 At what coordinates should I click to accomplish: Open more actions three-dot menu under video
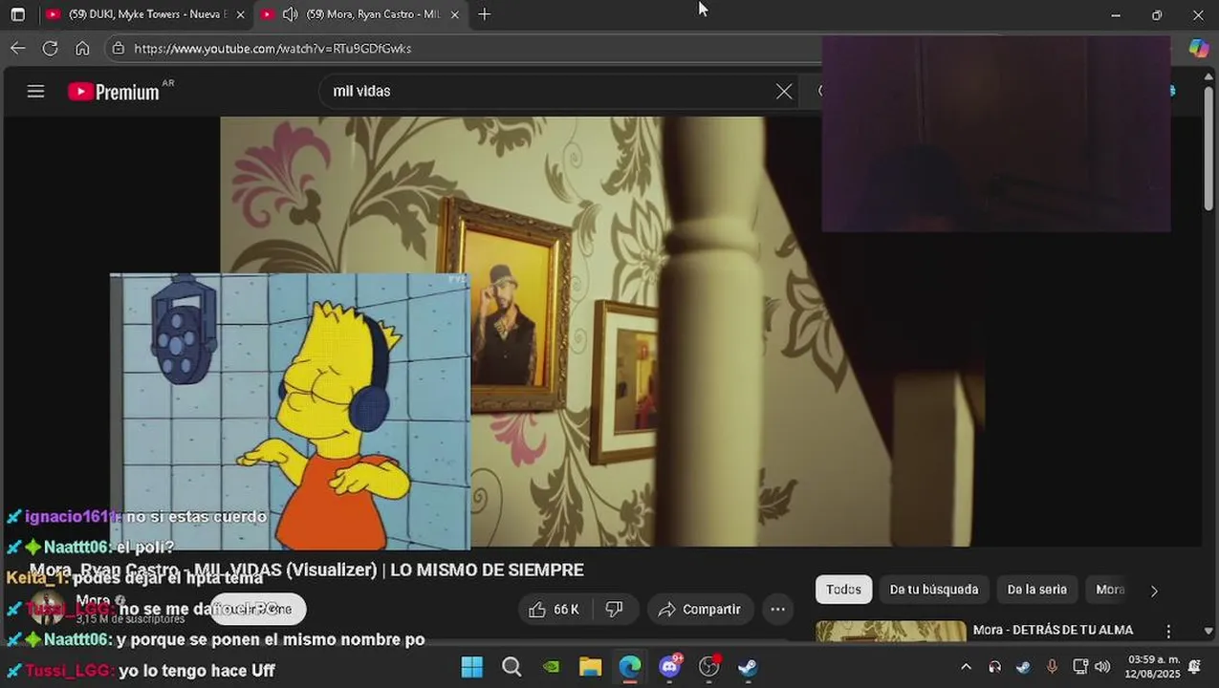778,609
